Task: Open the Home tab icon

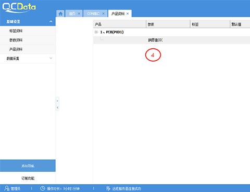Action: pyautogui.click(x=60, y=13)
